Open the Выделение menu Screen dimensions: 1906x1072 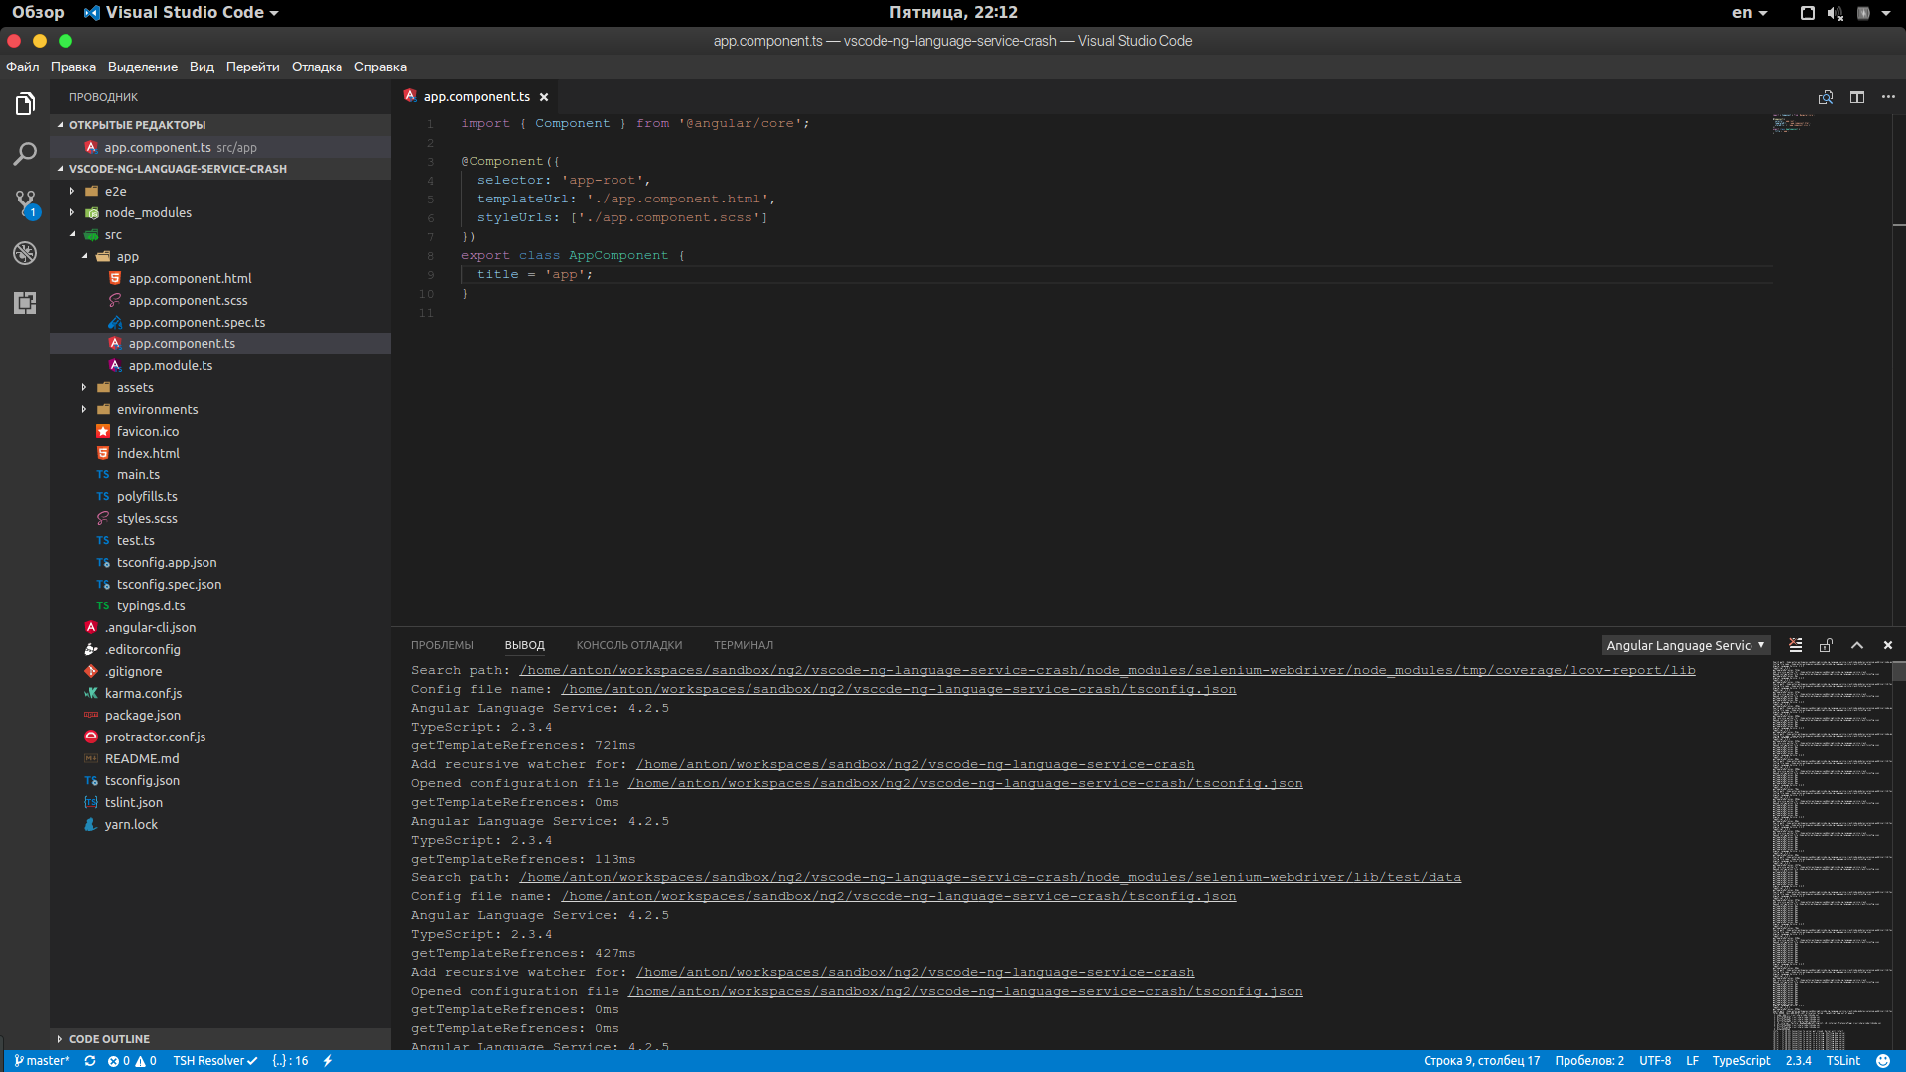[x=143, y=67]
